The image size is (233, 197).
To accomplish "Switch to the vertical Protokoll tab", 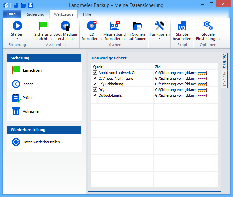I will [x=224, y=79].
